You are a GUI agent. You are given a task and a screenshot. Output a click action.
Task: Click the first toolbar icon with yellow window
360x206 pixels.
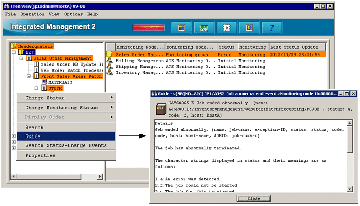[181, 27]
